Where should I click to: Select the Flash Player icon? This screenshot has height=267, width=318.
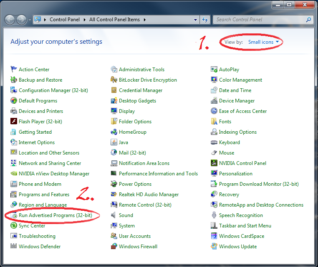14,122
